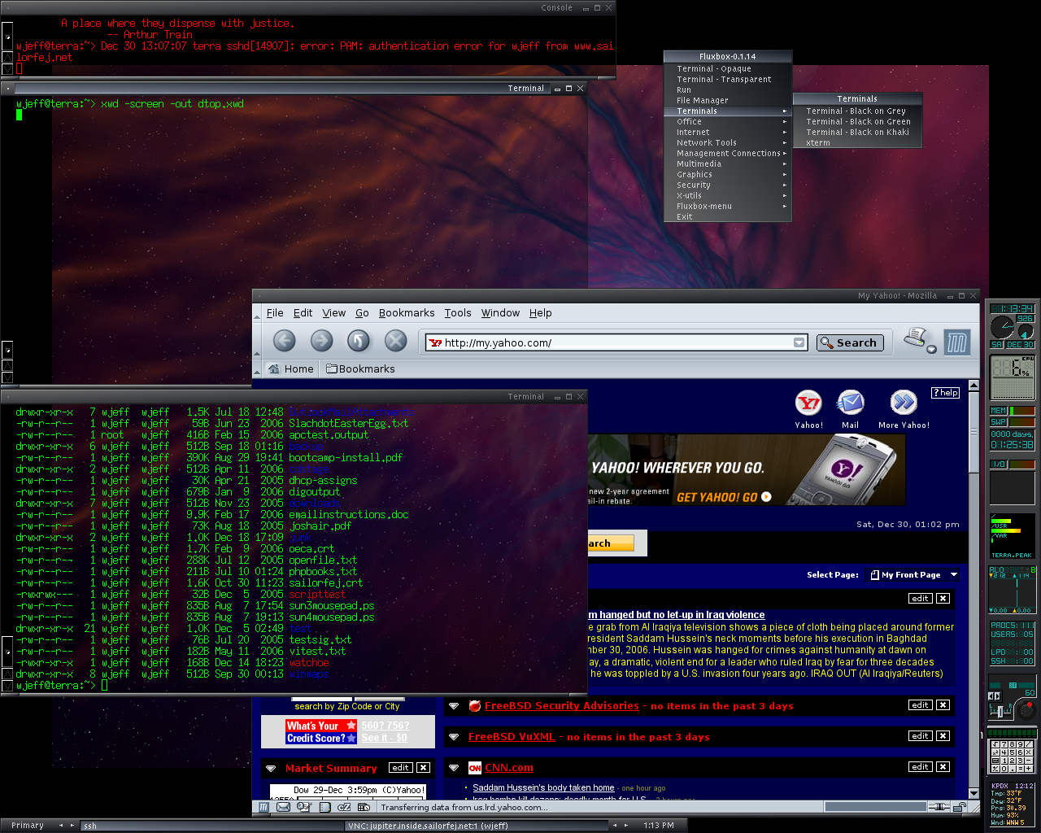Open the URL history dropdown in the address bar
The height and width of the screenshot is (833, 1041).
click(799, 342)
